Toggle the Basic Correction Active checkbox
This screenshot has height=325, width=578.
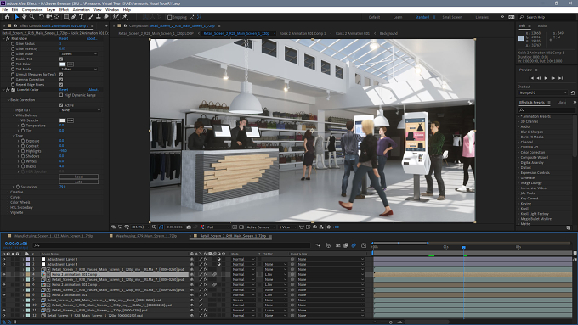[x=61, y=105]
